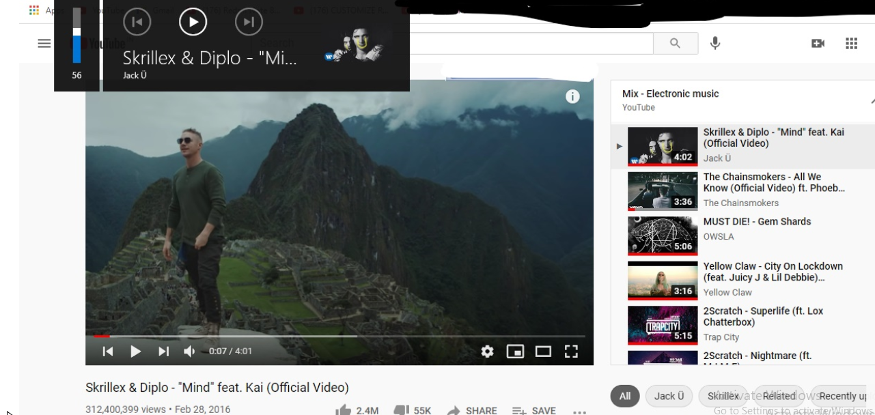Like the video with thumbs up
This screenshot has height=415, width=875.
coord(357,410)
